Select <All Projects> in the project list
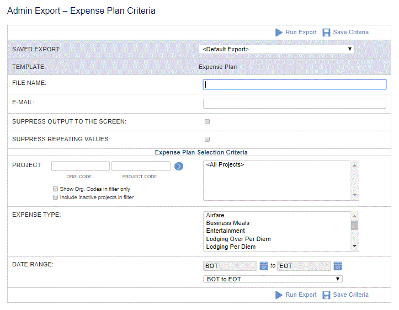 click(225, 164)
